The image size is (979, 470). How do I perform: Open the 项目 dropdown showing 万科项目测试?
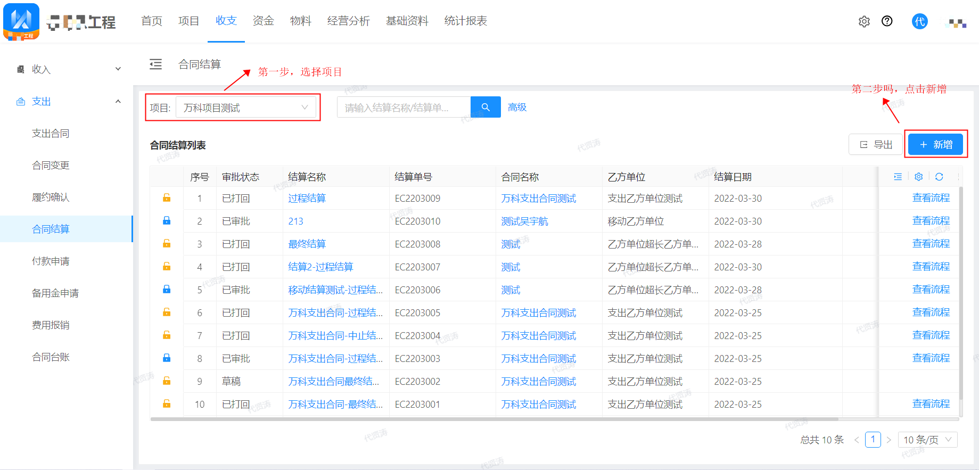pyautogui.click(x=246, y=108)
